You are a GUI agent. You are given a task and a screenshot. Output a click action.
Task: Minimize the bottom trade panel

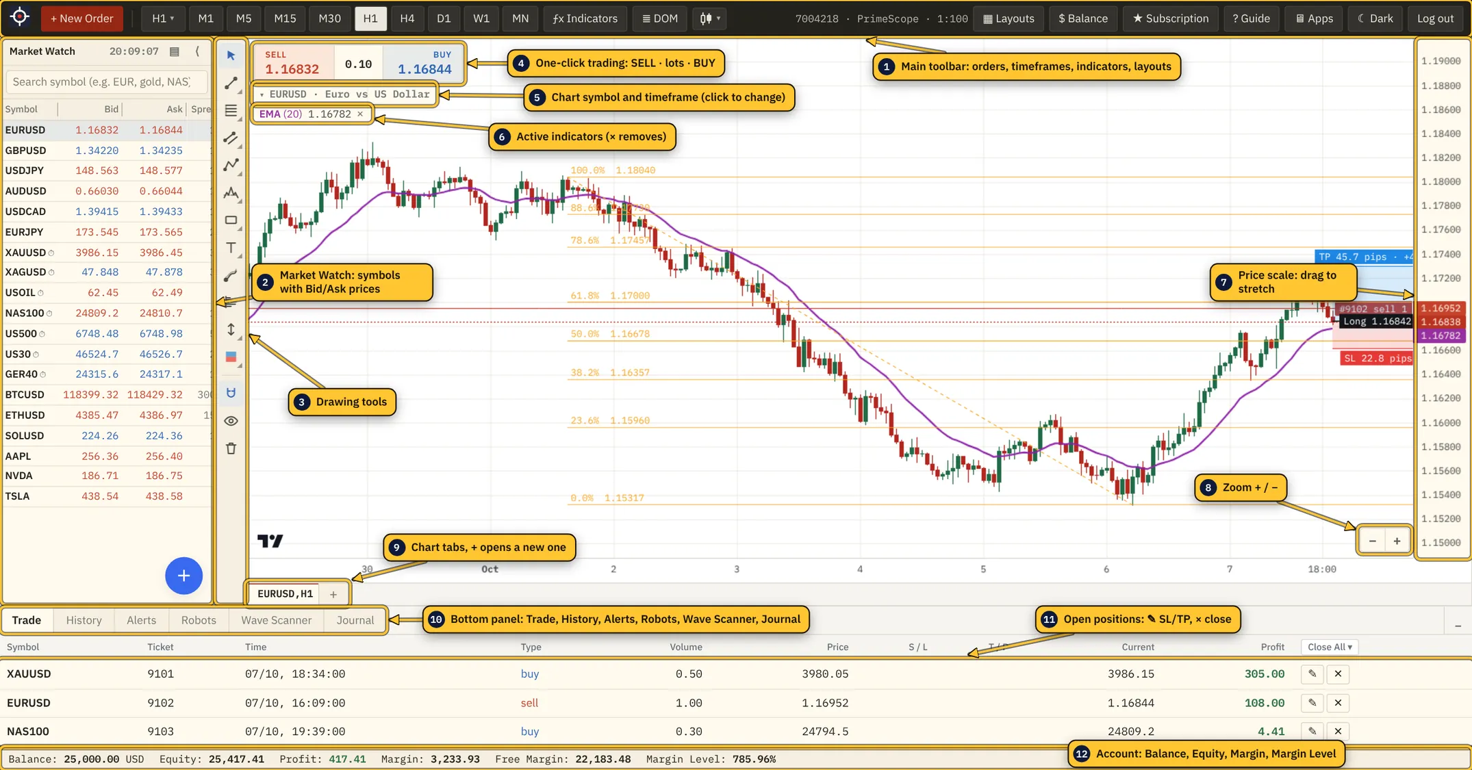click(1458, 626)
